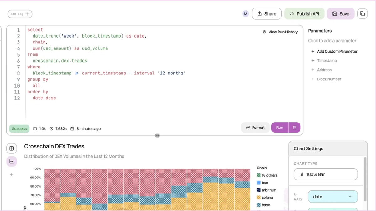Click the 1.0k row count indicator
The height and width of the screenshot is (211, 376).
[x=39, y=129]
